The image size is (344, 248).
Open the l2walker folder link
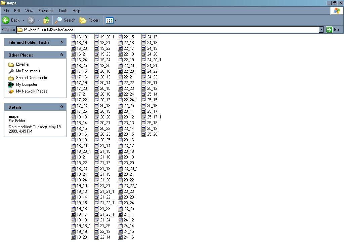coord(23,64)
